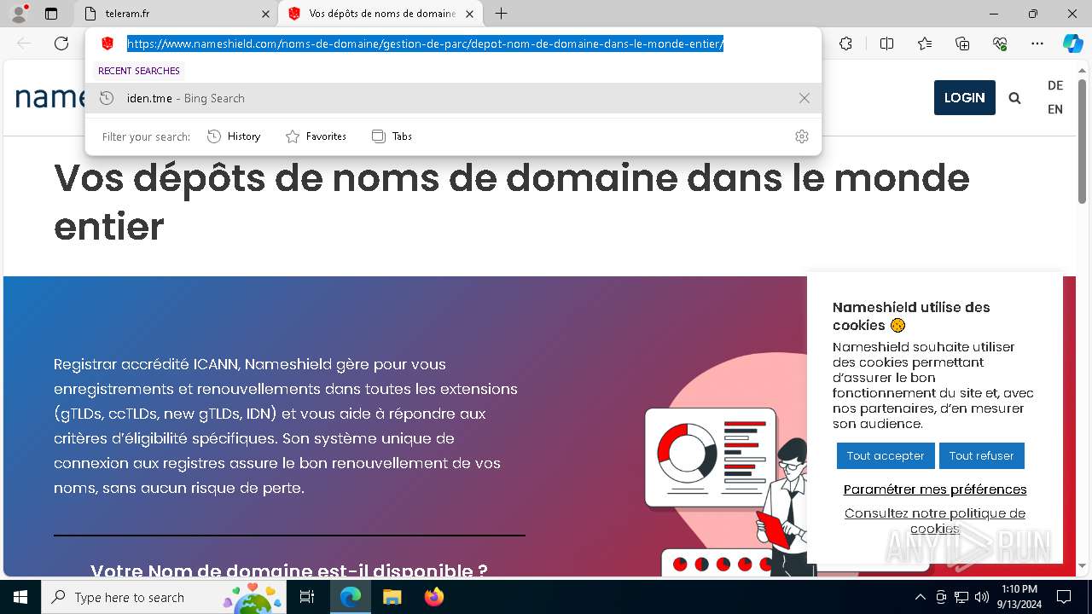Open Microsoft Edge from the taskbar
Screen dimensions: 1092x614
pos(351,597)
